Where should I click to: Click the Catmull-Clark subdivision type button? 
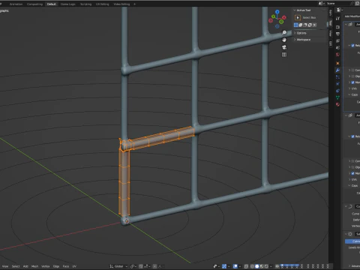pos(352,241)
